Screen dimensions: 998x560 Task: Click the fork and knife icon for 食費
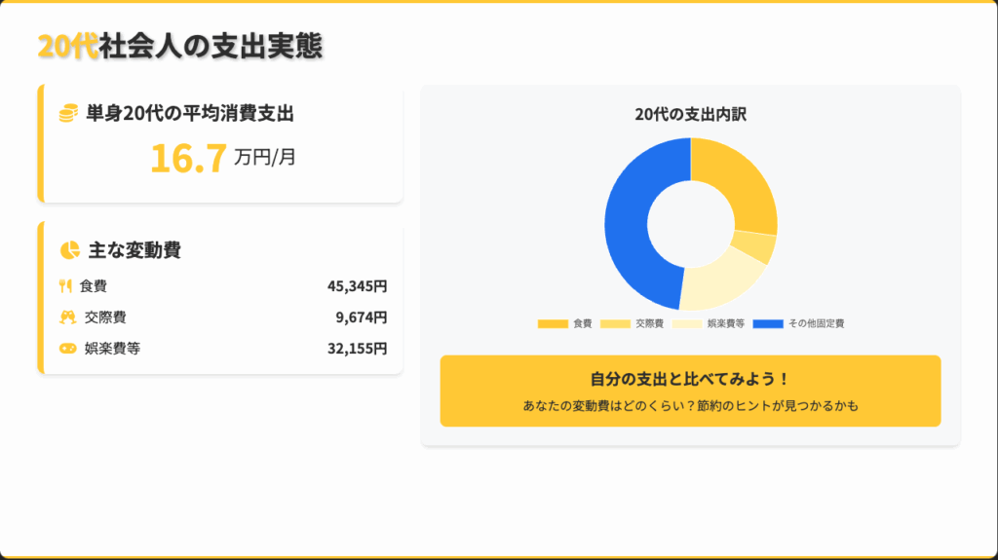pyautogui.click(x=66, y=286)
